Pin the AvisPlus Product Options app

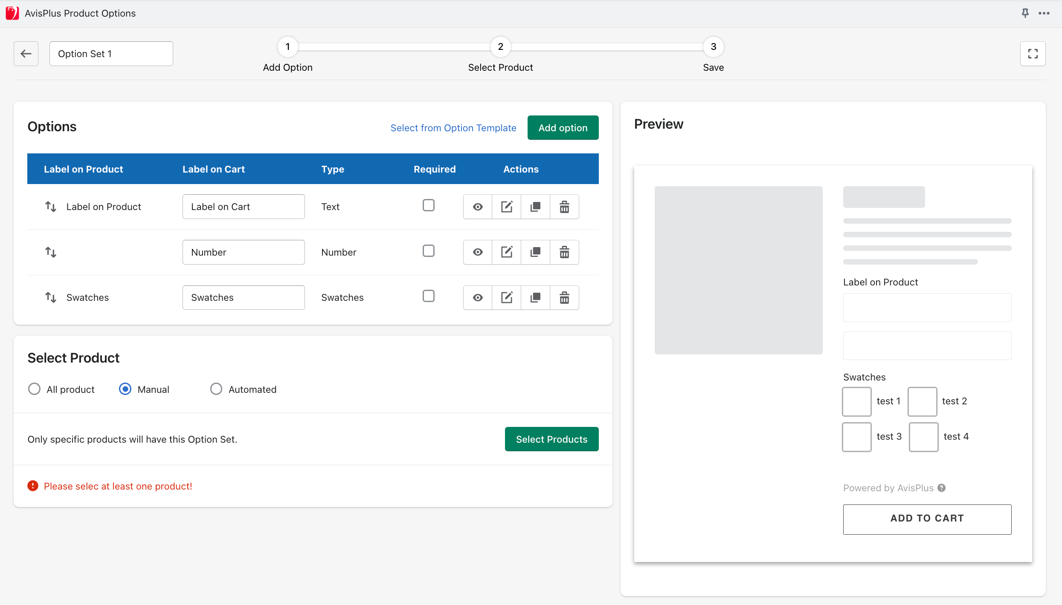point(1025,13)
